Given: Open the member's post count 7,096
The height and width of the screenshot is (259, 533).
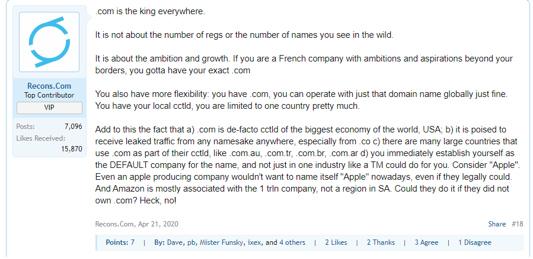Looking at the screenshot, I should pyautogui.click(x=73, y=127).
